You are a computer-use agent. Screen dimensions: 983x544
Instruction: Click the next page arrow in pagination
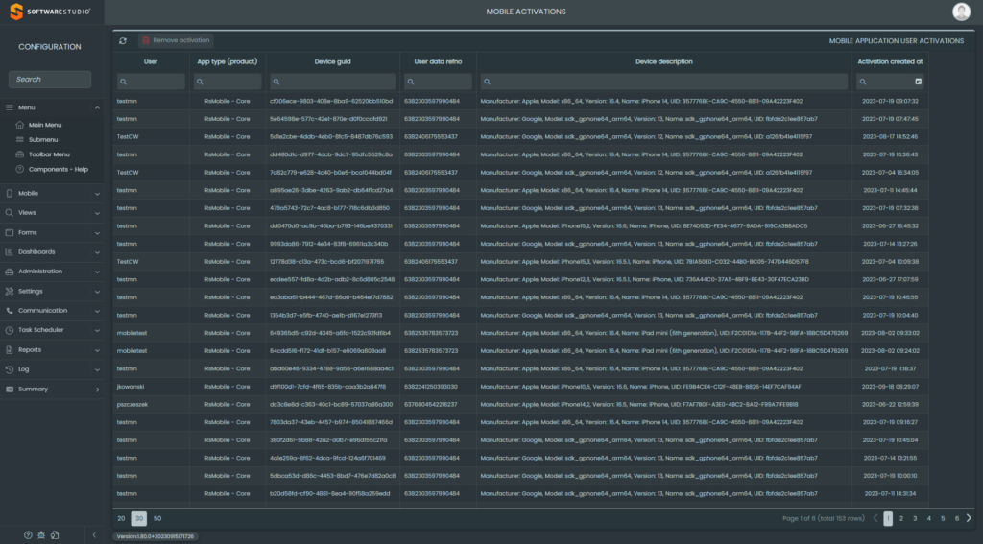[x=969, y=518]
